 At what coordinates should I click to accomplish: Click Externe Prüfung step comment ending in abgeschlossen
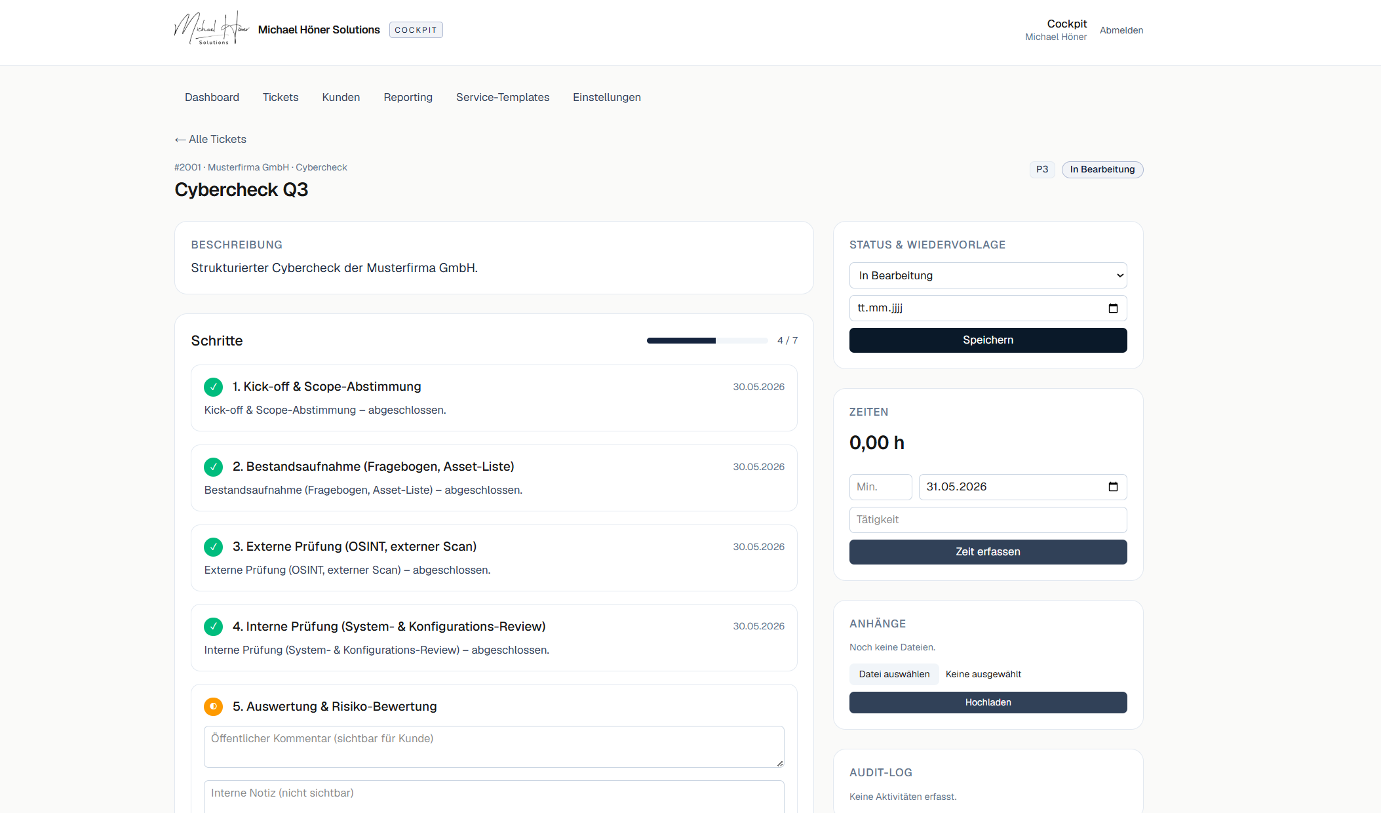coord(347,570)
